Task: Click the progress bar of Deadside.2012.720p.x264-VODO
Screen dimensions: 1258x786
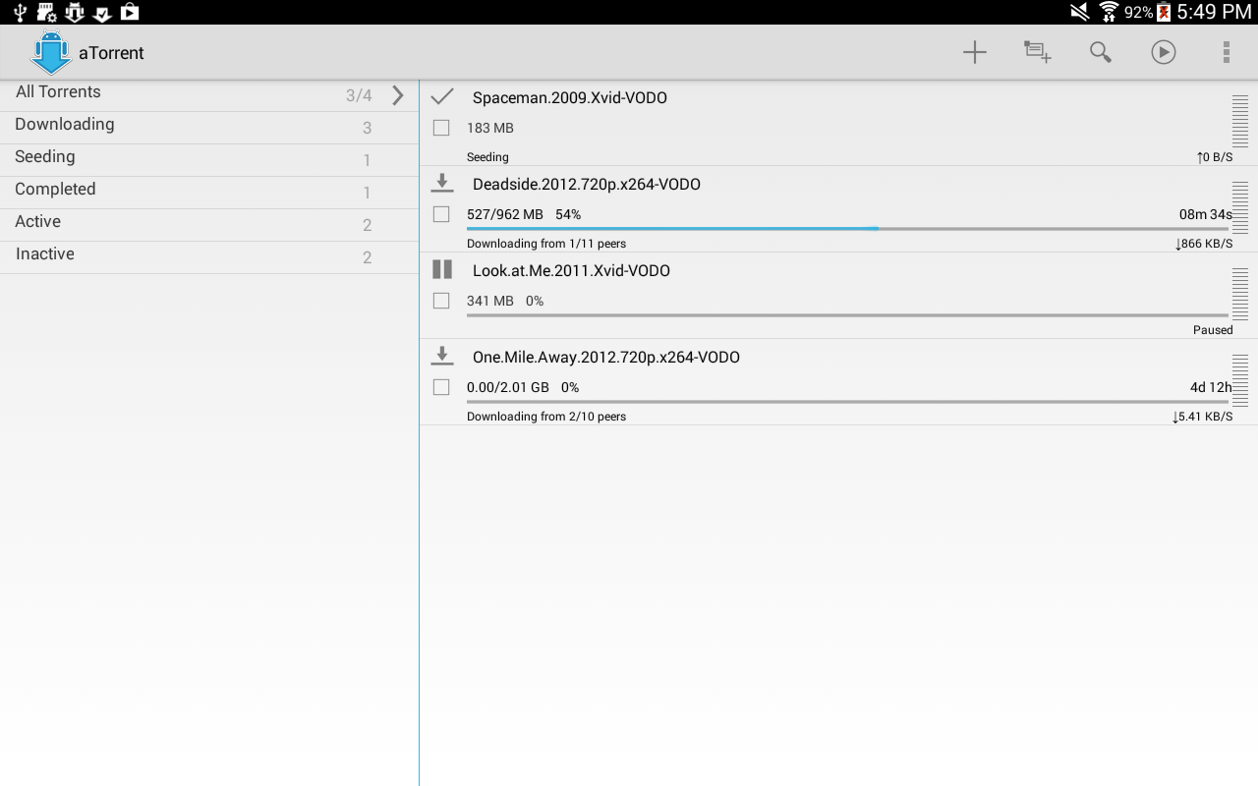Action: click(845, 228)
